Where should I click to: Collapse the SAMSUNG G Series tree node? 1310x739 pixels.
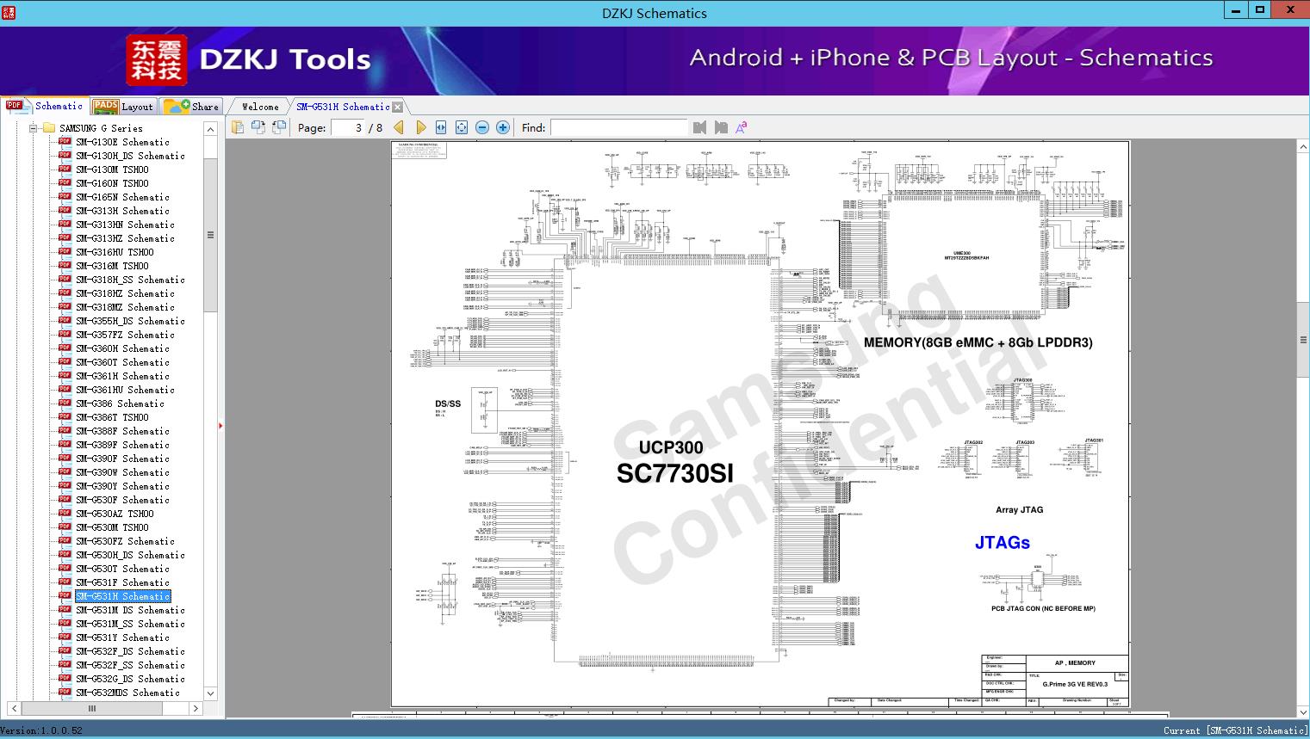coord(34,128)
